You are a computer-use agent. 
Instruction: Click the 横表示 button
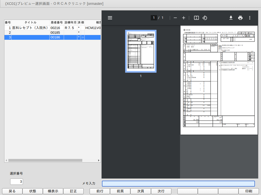53,191
